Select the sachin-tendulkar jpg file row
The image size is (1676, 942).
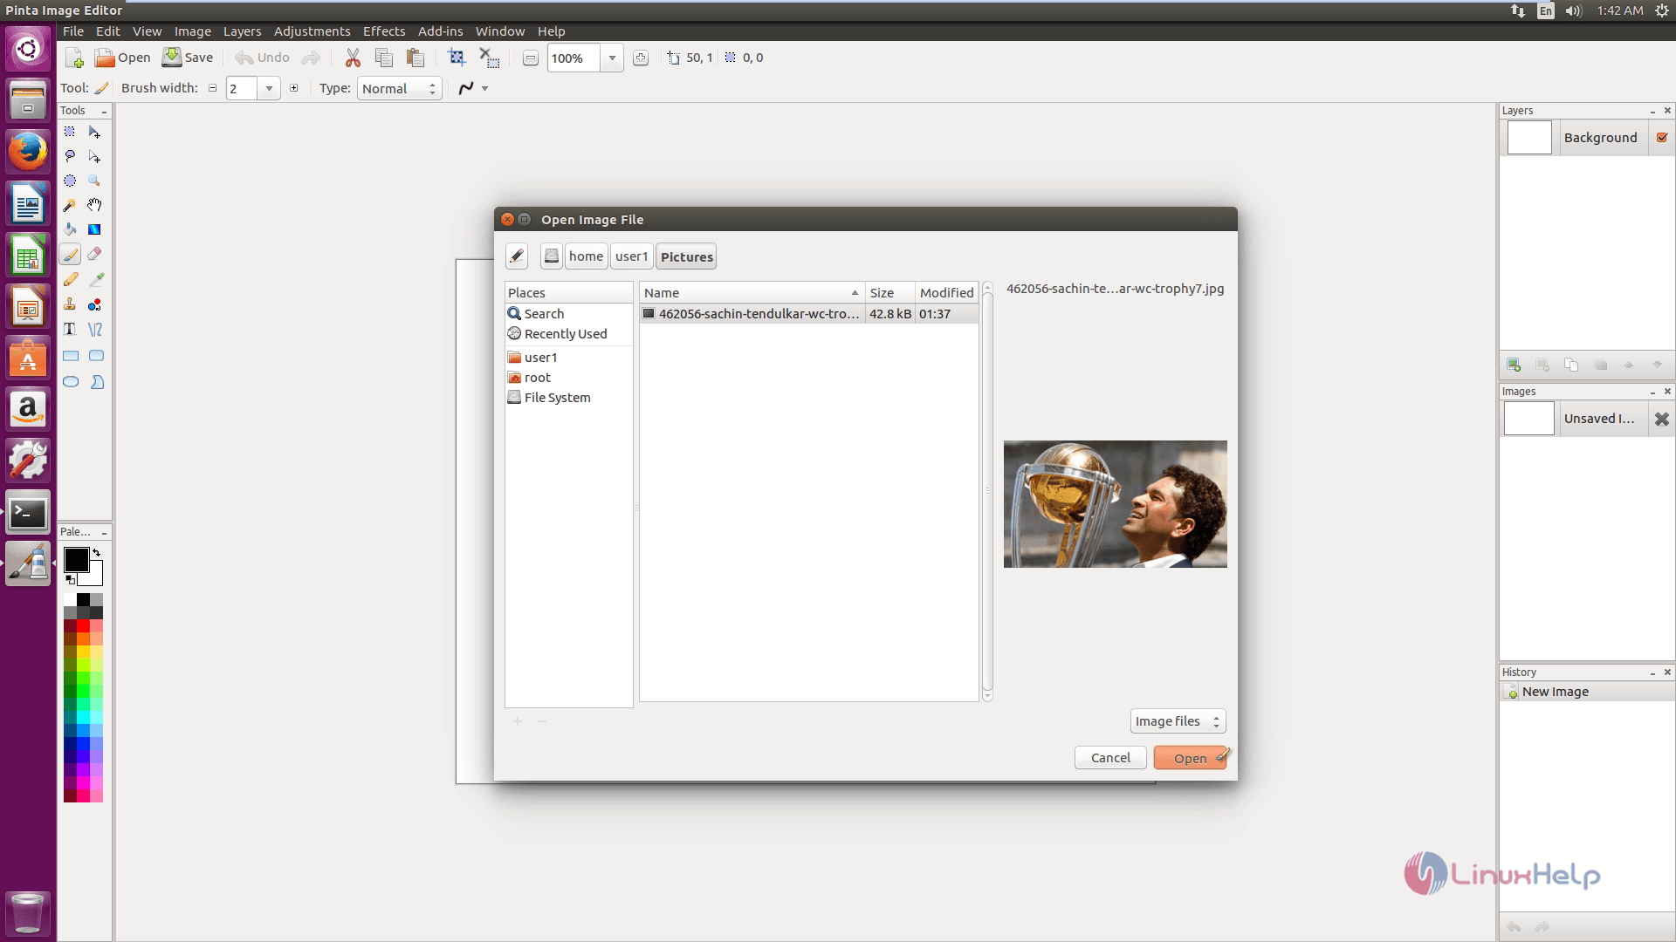[808, 314]
